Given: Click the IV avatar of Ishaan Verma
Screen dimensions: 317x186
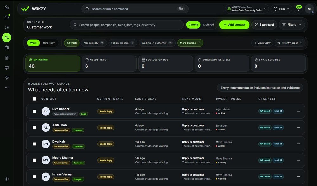Looking at the screenshot, I should 46,177.
